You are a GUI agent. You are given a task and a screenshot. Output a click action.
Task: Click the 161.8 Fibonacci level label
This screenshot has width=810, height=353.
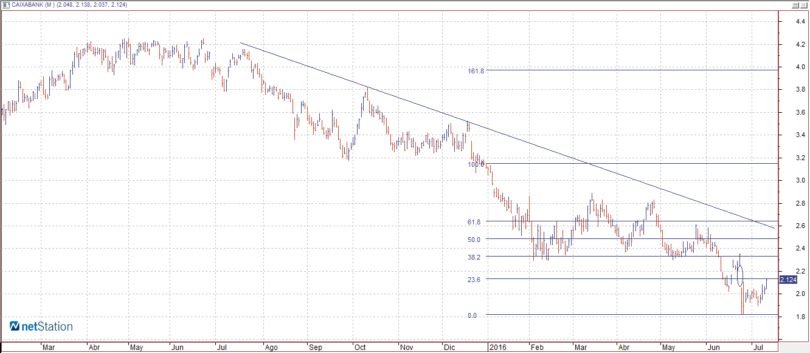point(476,71)
